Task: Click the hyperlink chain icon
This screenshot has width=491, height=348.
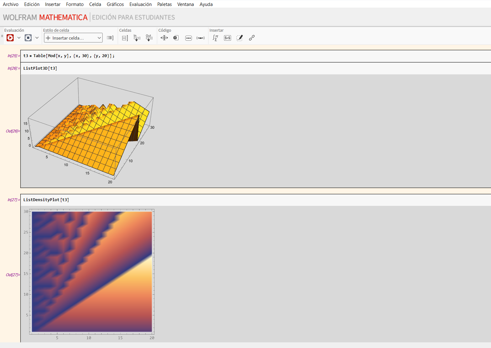Action: coord(252,38)
